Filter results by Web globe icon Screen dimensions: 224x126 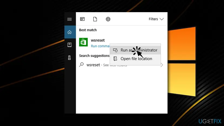(x=108, y=19)
